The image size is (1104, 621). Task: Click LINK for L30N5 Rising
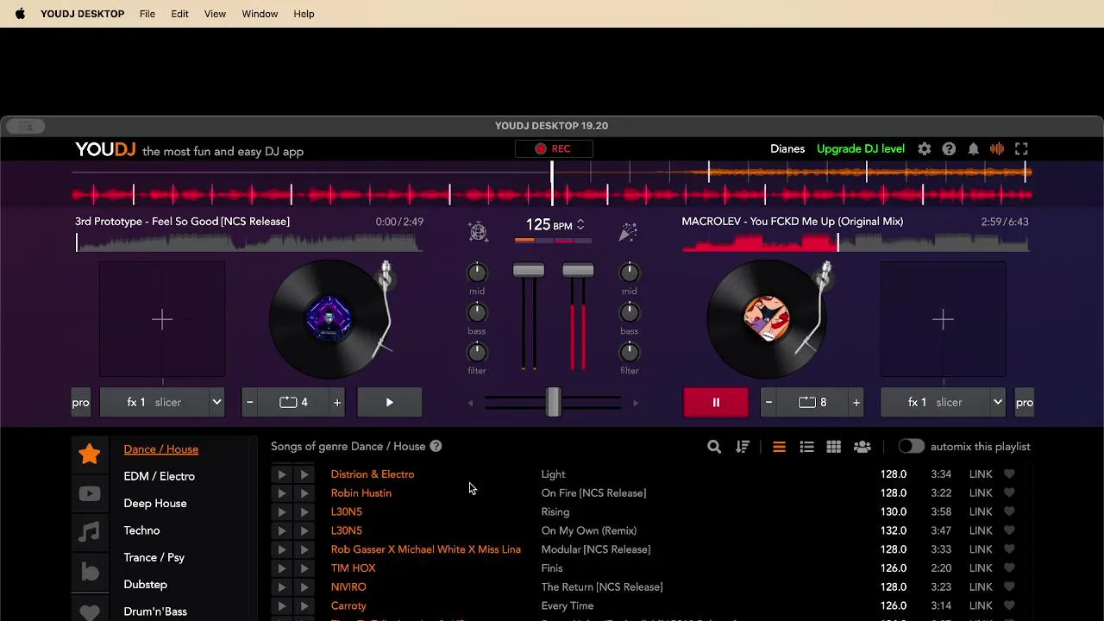[x=981, y=512]
